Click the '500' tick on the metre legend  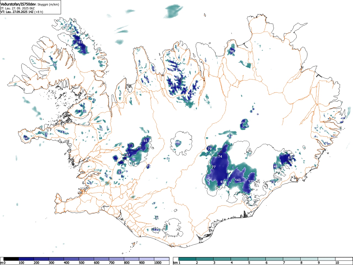coord(81,263)
